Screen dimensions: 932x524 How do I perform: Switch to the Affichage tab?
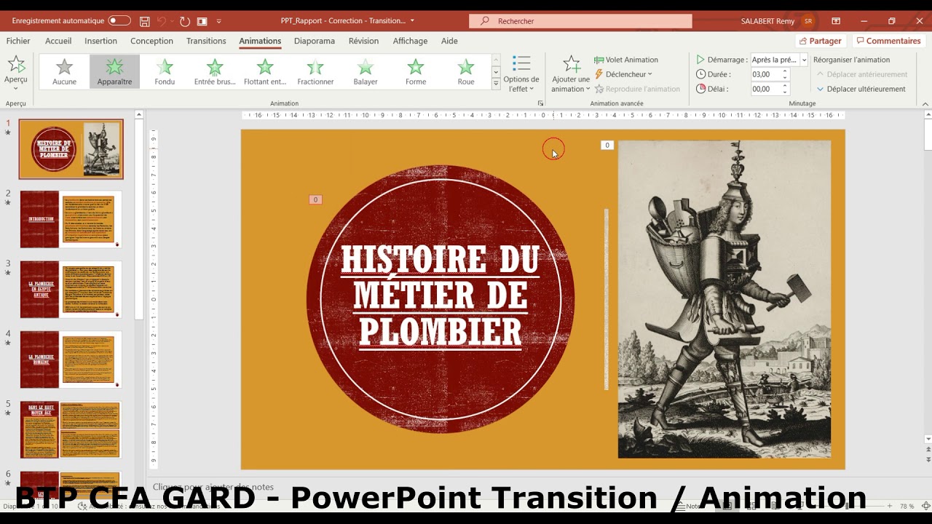(411, 41)
